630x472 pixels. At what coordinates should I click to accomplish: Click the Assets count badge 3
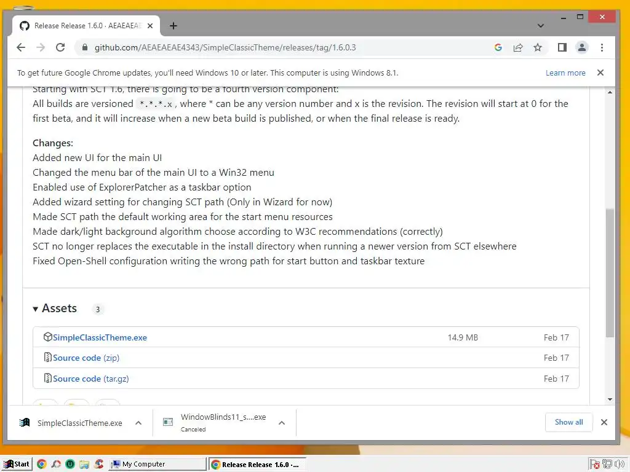pyautogui.click(x=98, y=310)
